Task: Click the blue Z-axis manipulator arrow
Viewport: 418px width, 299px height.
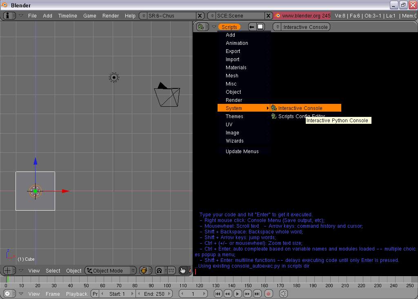Action: [36, 161]
